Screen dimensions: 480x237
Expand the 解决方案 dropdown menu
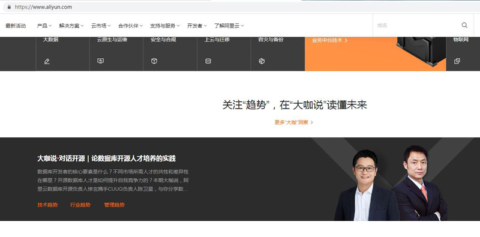coord(71,26)
